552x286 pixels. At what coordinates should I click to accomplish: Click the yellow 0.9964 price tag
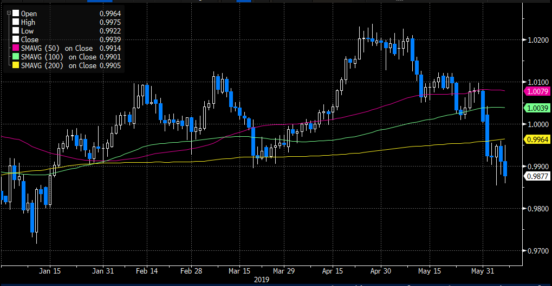pos(537,139)
